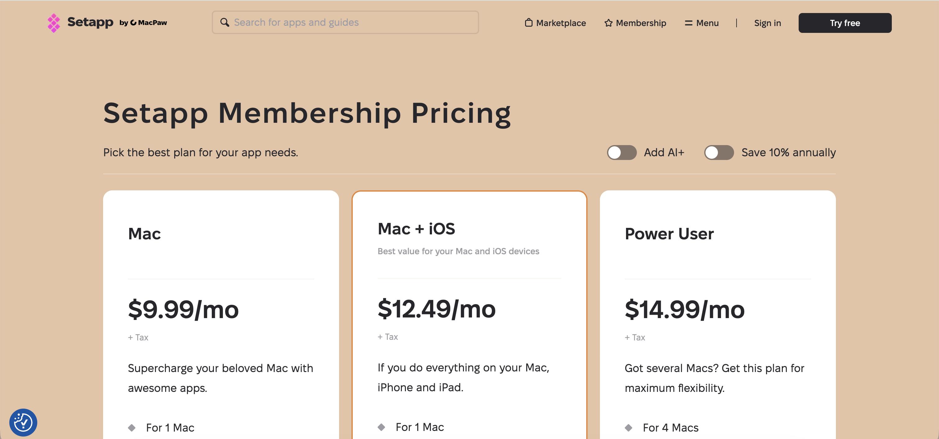Select Sign in
Viewport: 939px width, 439px height.
point(767,23)
